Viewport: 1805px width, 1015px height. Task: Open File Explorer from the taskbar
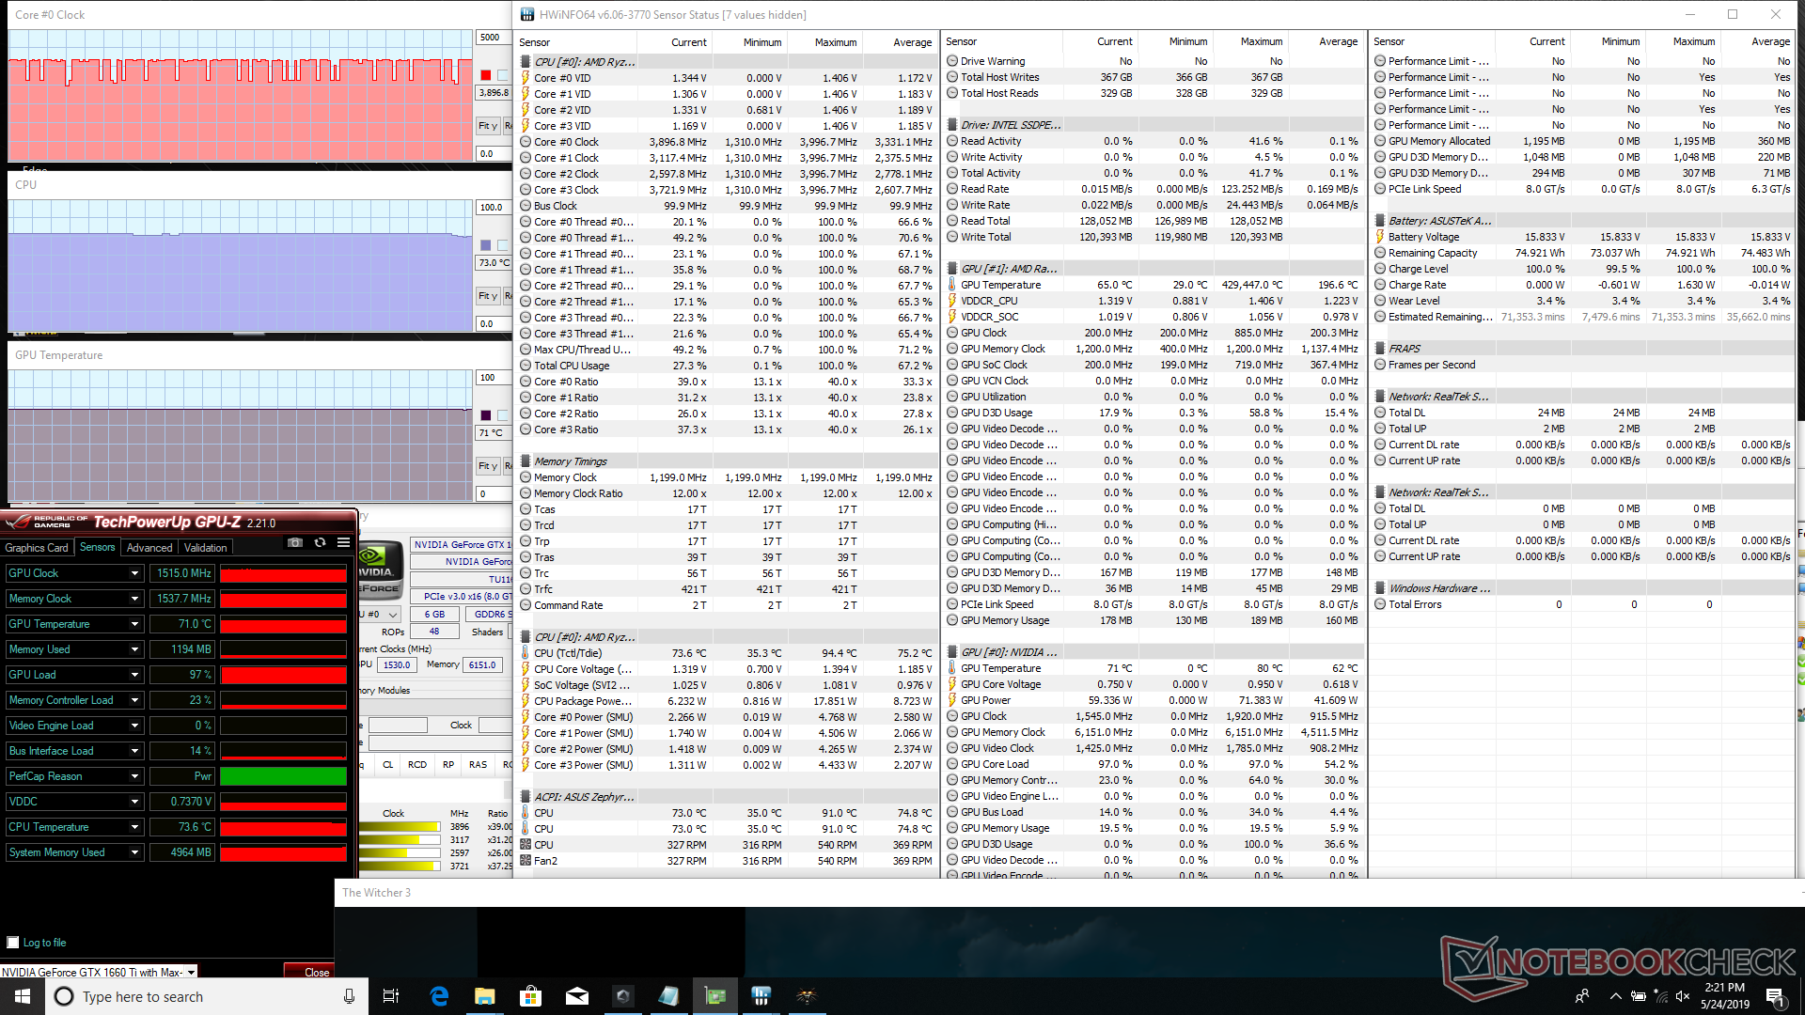pos(485,996)
